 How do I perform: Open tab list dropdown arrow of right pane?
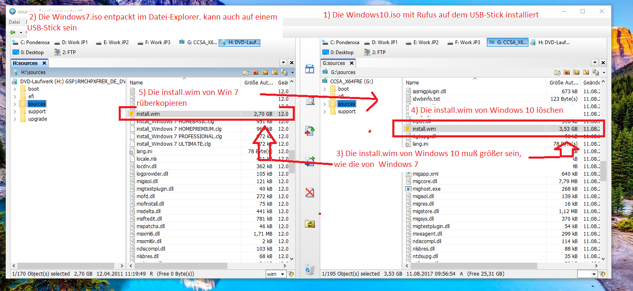595,63
